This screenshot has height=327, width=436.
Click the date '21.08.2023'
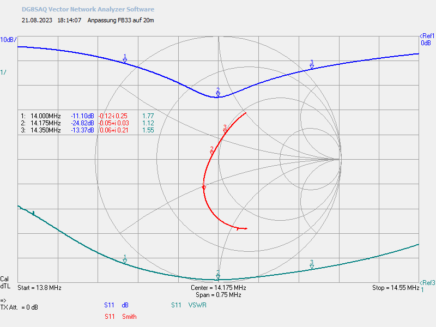click(x=37, y=20)
